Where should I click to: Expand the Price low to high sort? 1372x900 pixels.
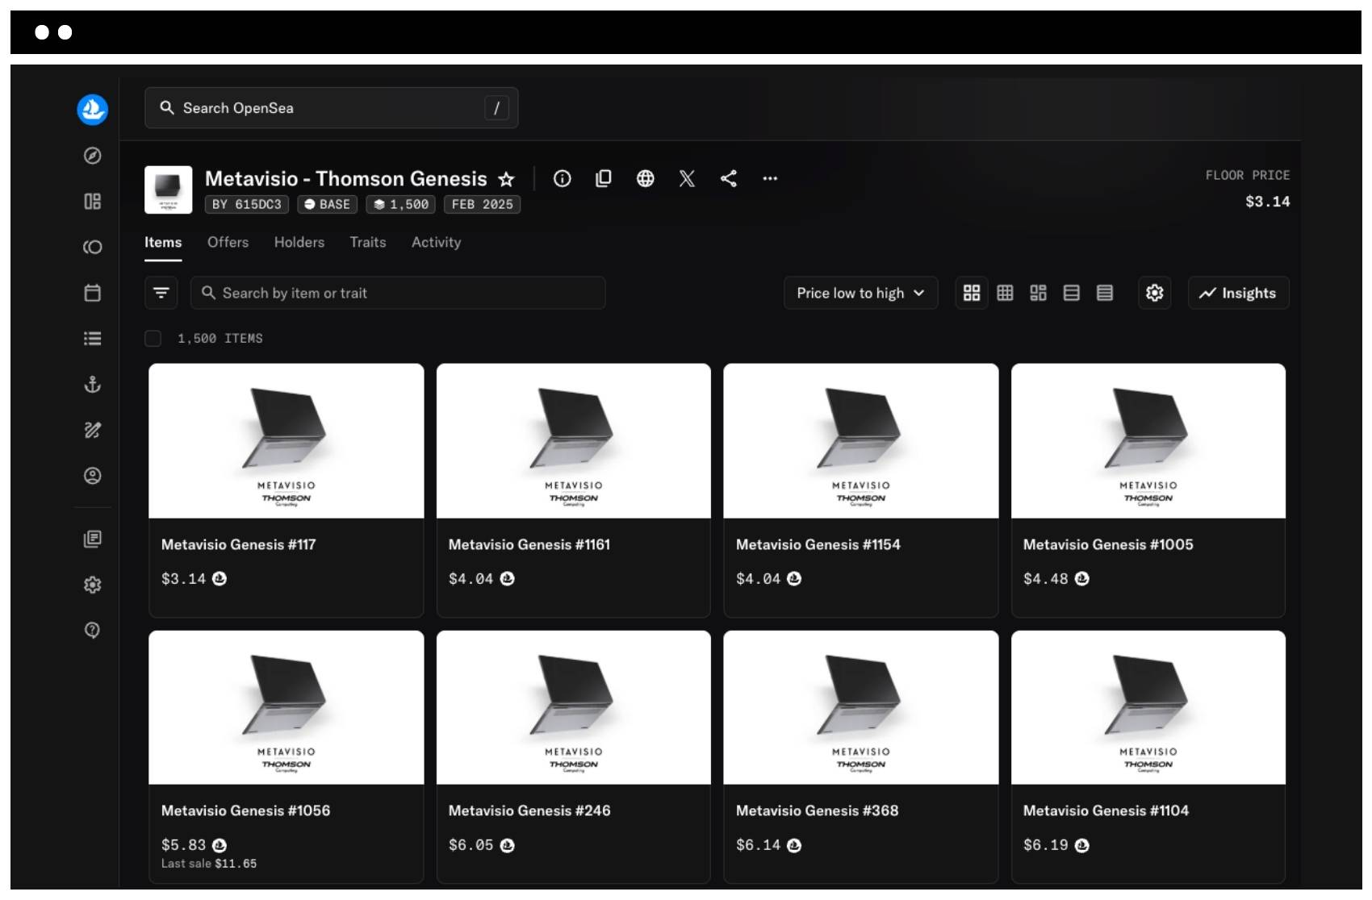[861, 293]
